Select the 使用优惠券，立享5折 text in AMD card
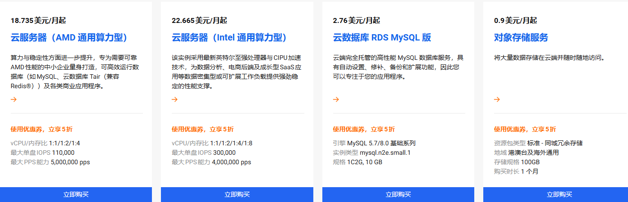This screenshot has height=202, width=628. [x=41, y=129]
